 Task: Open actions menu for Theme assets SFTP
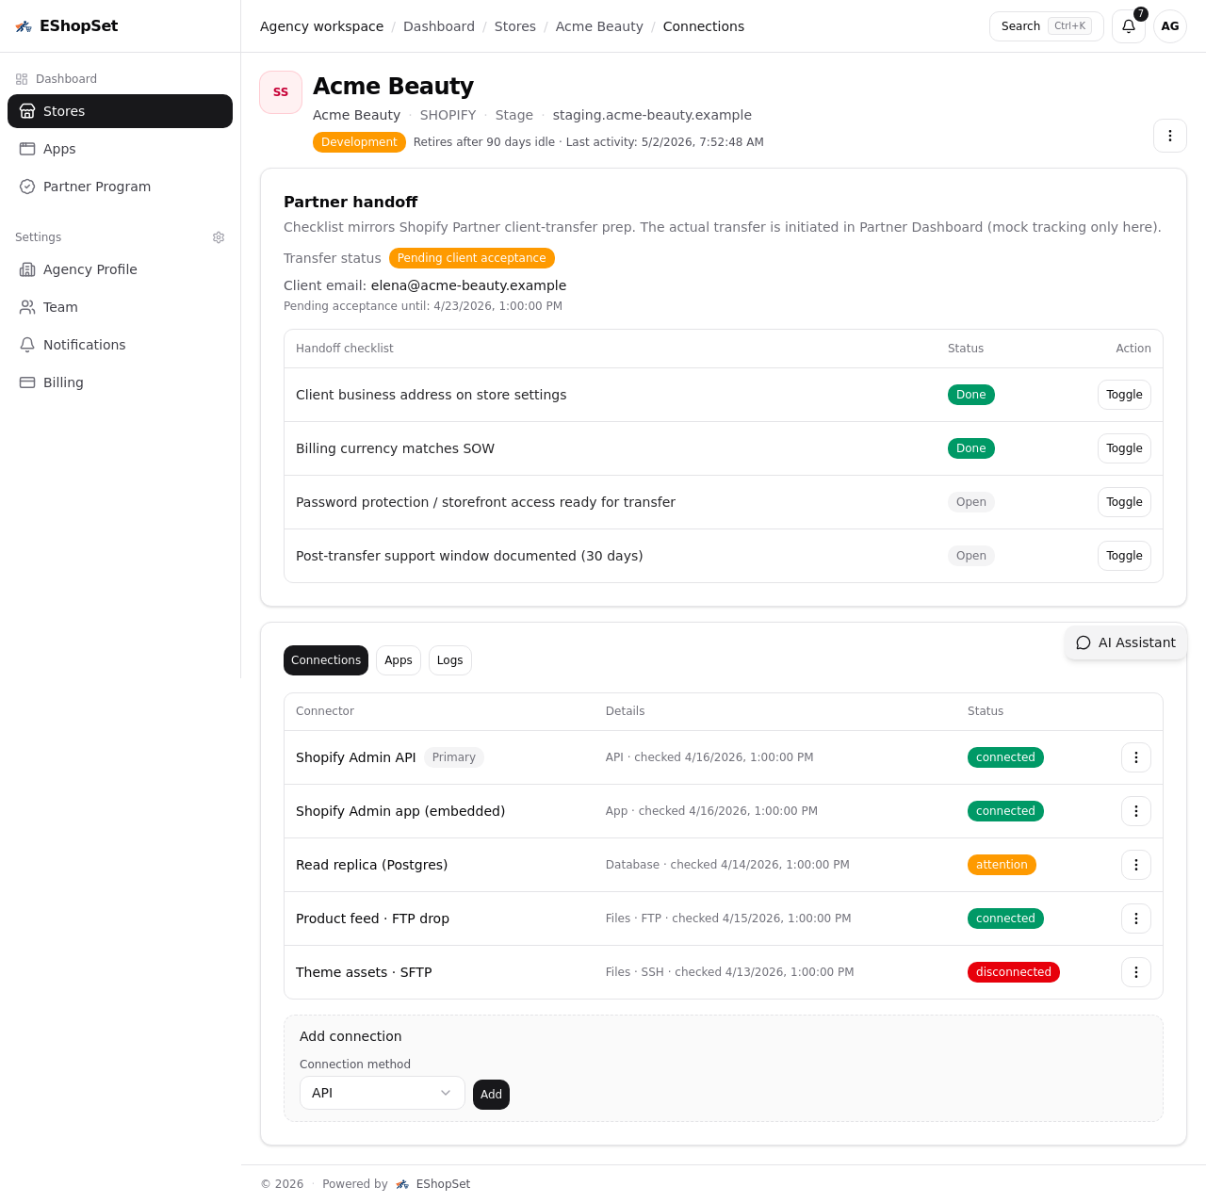(x=1136, y=972)
